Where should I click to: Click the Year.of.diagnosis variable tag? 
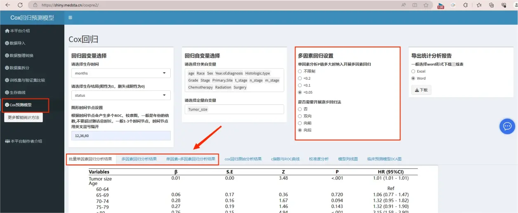pyautogui.click(x=229, y=73)
